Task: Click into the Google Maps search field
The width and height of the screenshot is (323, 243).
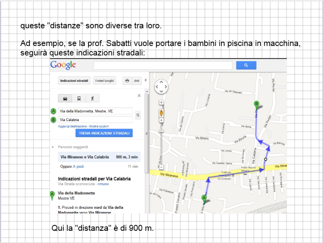Action: click(163, 65)
